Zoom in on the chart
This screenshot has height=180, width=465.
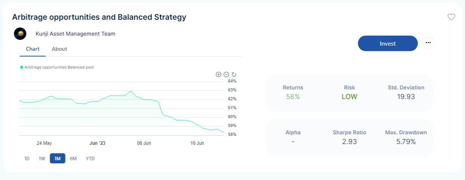pyautogui.click(x=219, y=74)
